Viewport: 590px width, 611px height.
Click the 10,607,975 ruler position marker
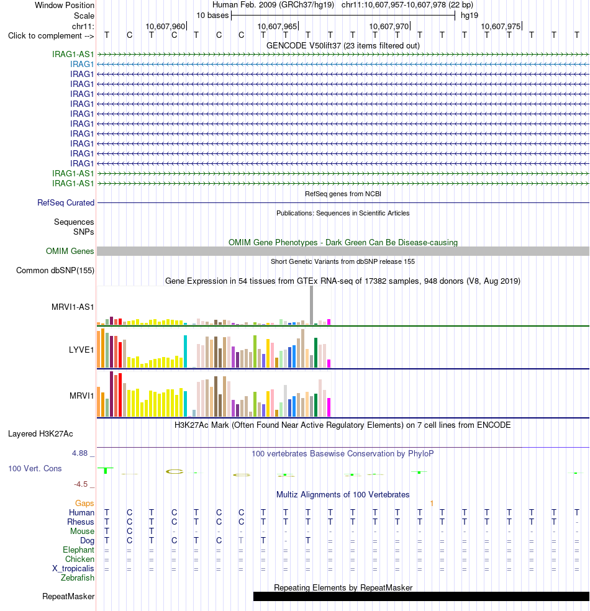click(502, 27)
